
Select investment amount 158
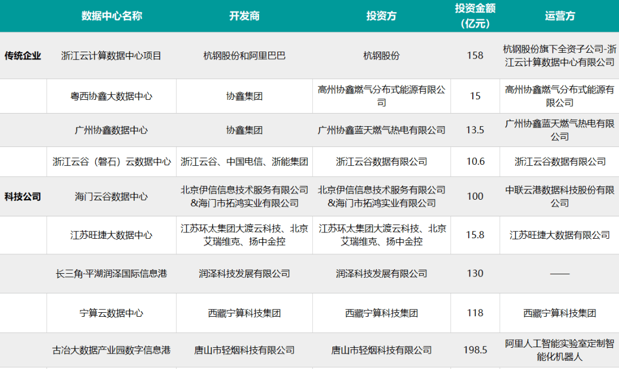pos(475,55)
